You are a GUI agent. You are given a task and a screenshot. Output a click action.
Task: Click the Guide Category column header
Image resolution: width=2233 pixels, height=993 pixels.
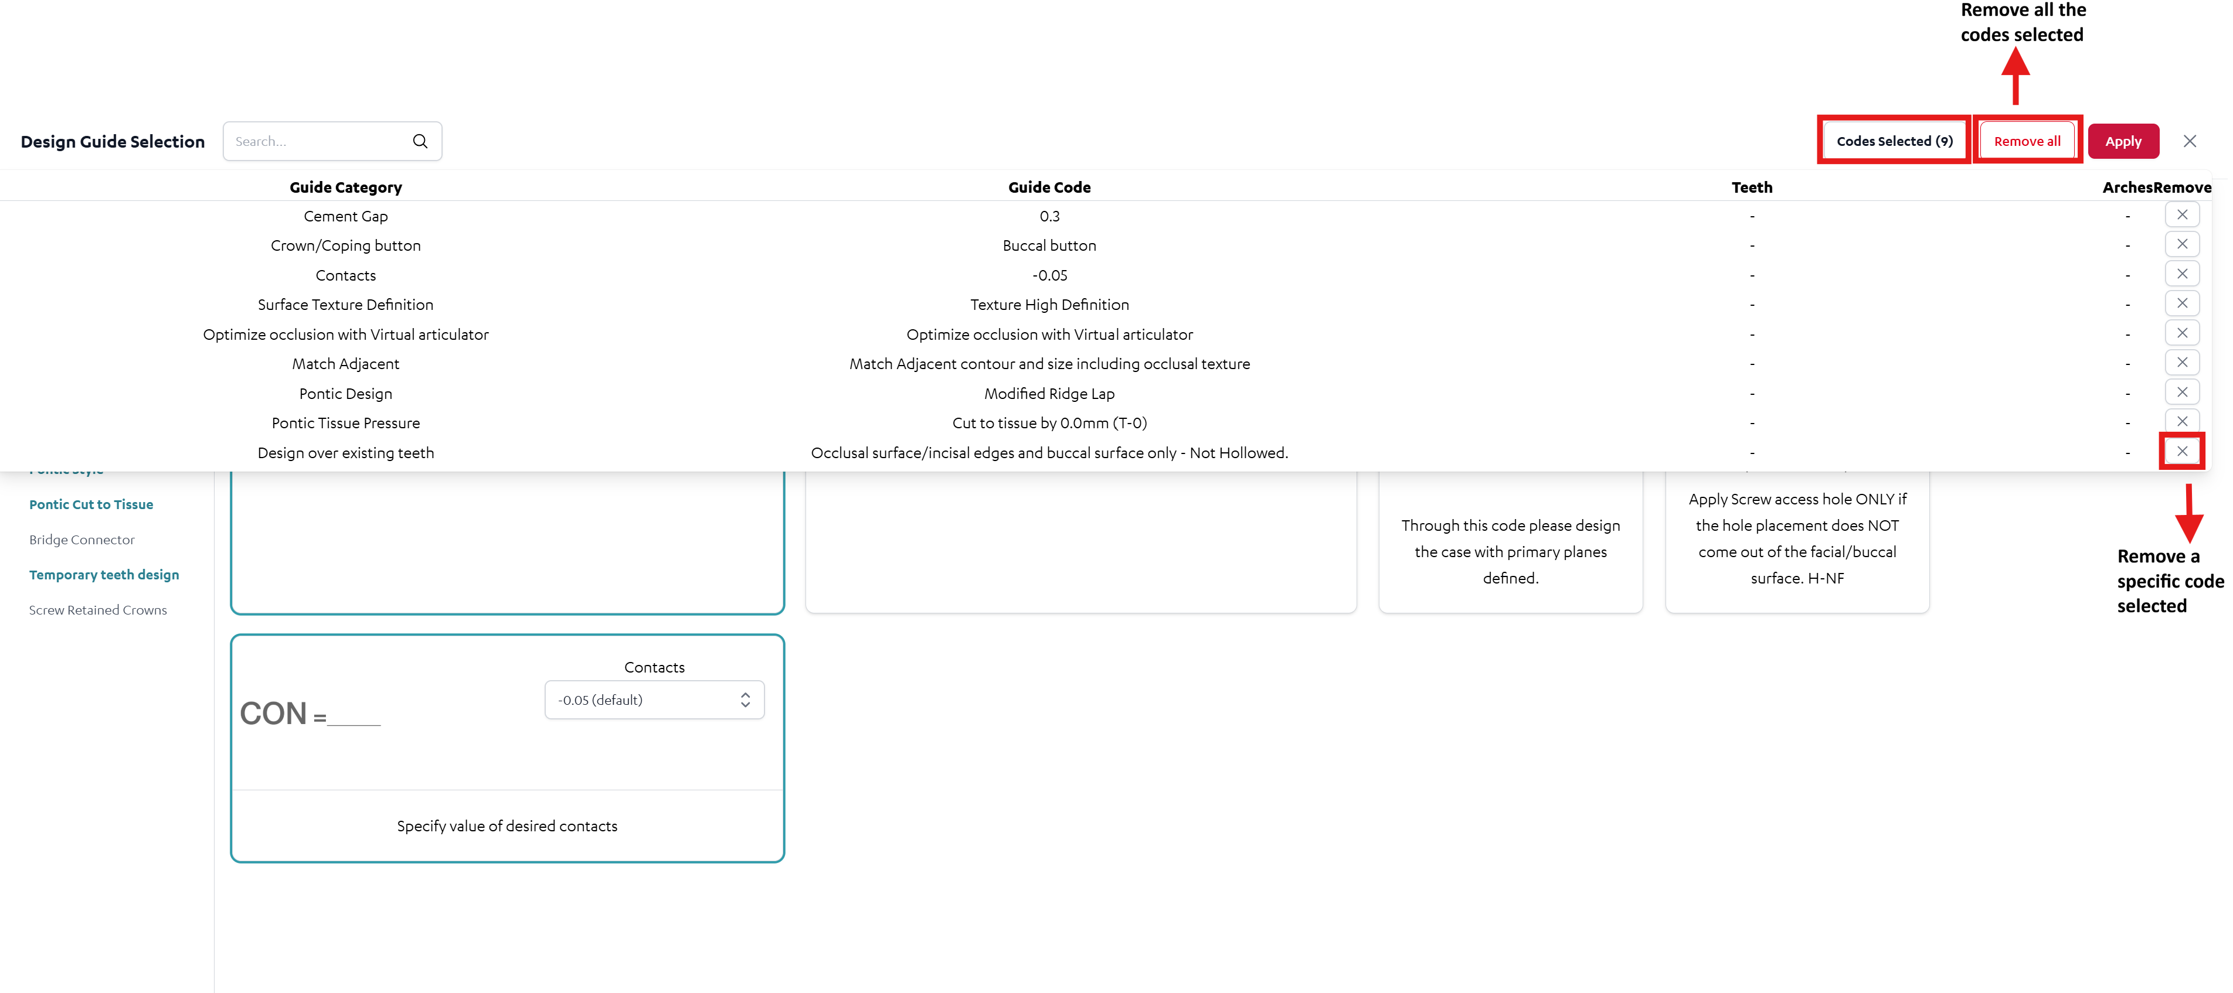click(345, 187)
